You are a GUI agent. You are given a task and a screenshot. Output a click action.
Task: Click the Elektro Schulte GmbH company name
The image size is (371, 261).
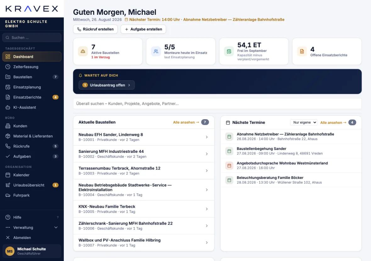26,24
